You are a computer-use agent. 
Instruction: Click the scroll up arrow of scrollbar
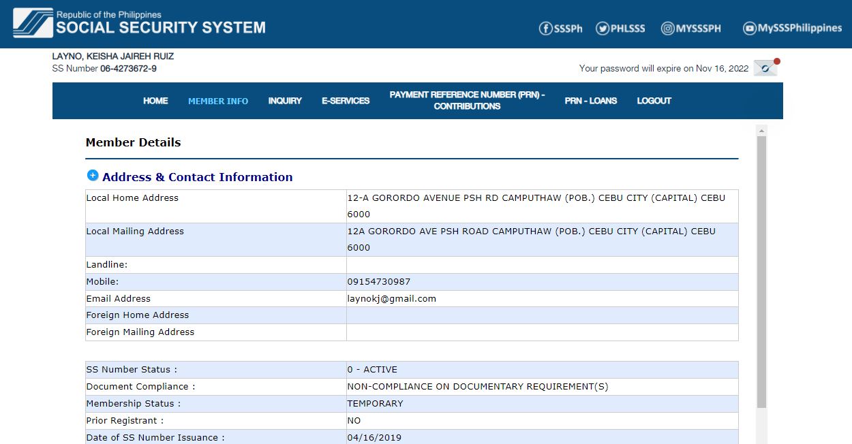[x=761, y=130]
